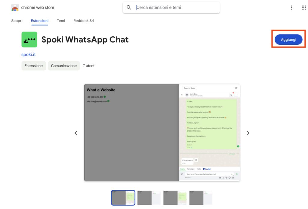
Task: Open the Reddoak Srl tab
Action: 84,21
